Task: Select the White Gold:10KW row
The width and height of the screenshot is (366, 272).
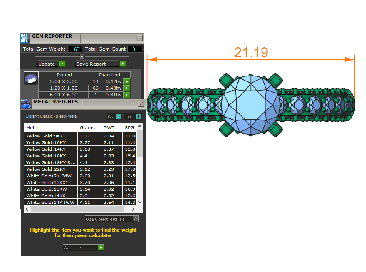Action: (x=50, y=189)
